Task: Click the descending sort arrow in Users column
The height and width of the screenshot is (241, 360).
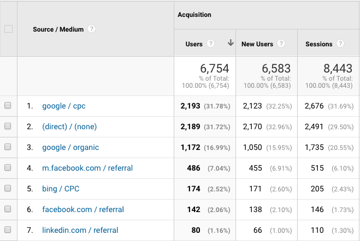Action: click(x=230, y=44)
